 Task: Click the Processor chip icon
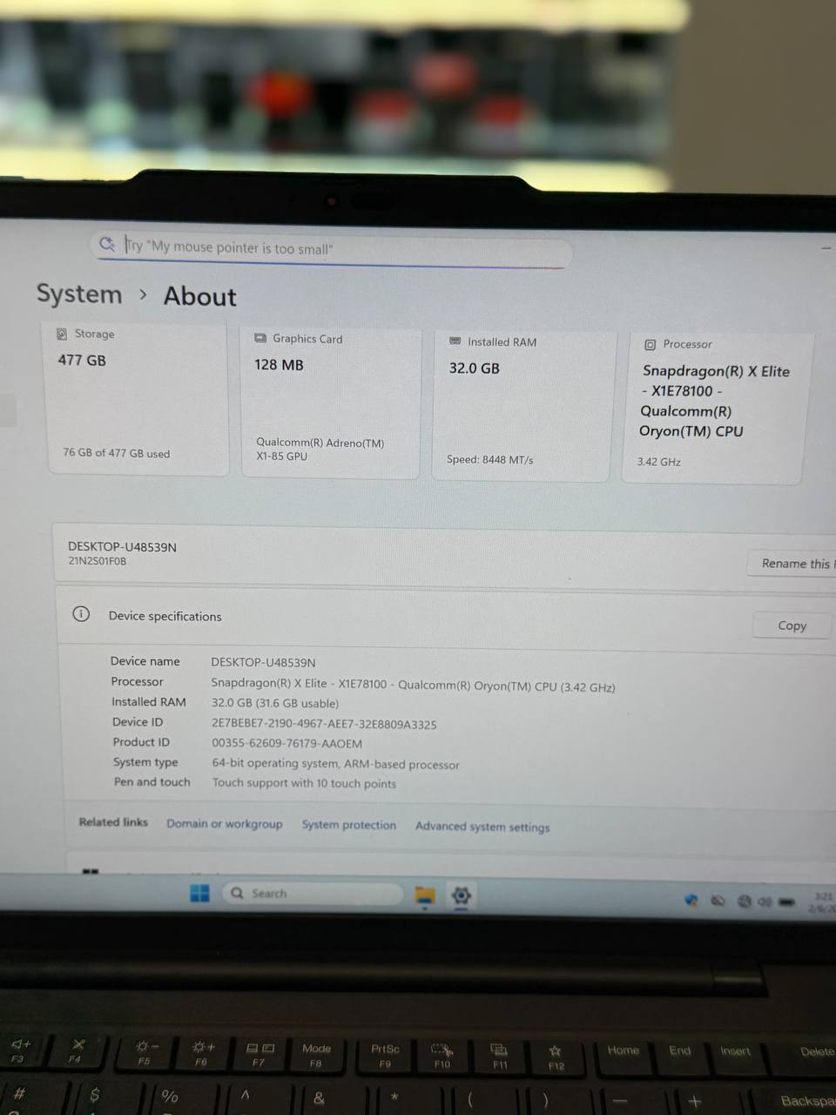tap(650, 345)
